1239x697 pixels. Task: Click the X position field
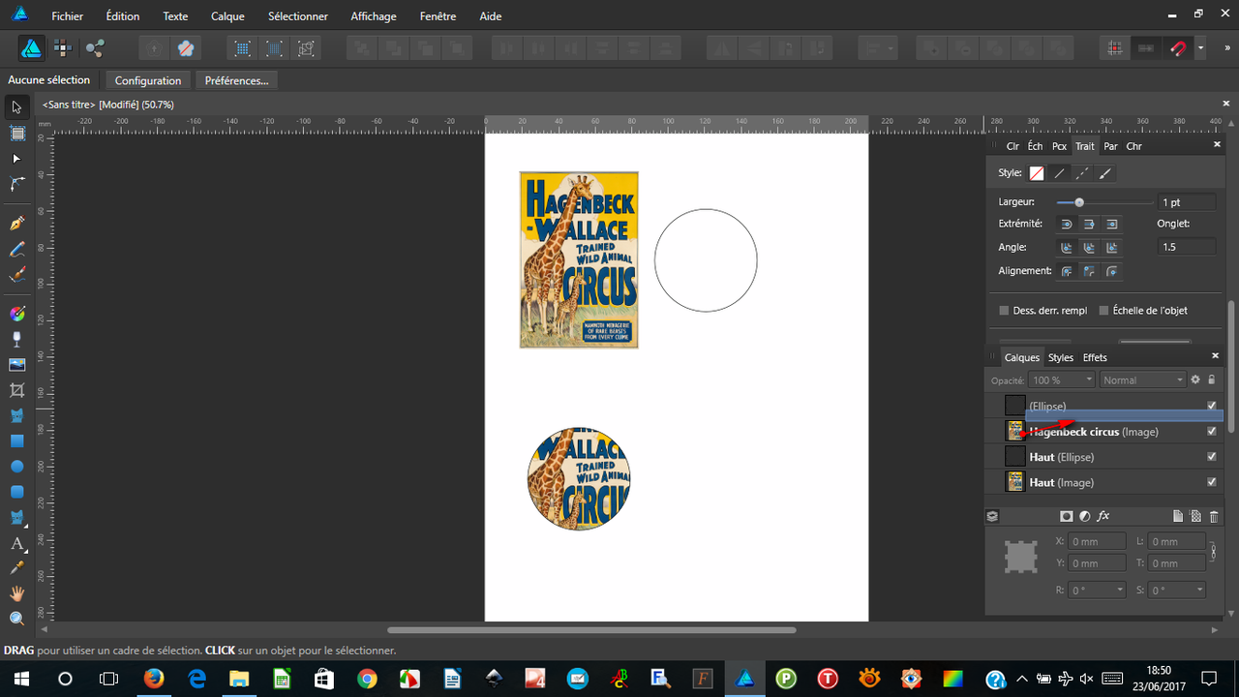[1098, 542]
